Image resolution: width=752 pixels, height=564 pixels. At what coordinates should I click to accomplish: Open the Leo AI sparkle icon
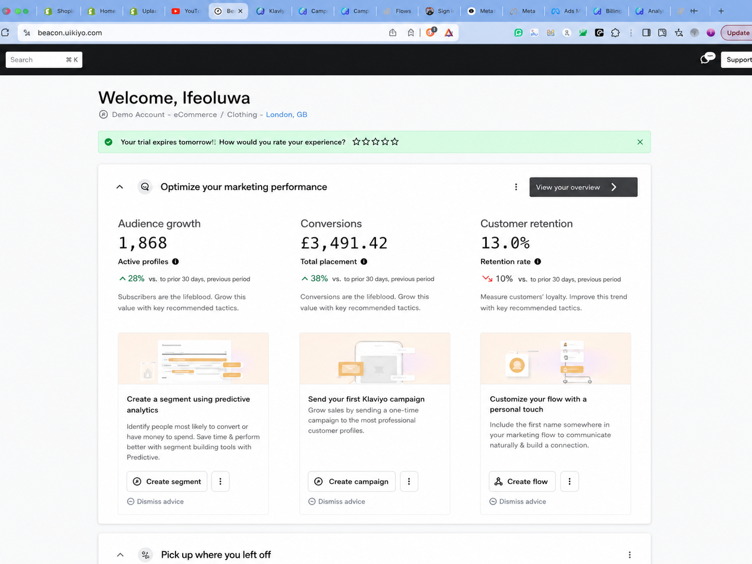(x=679, y=33)
